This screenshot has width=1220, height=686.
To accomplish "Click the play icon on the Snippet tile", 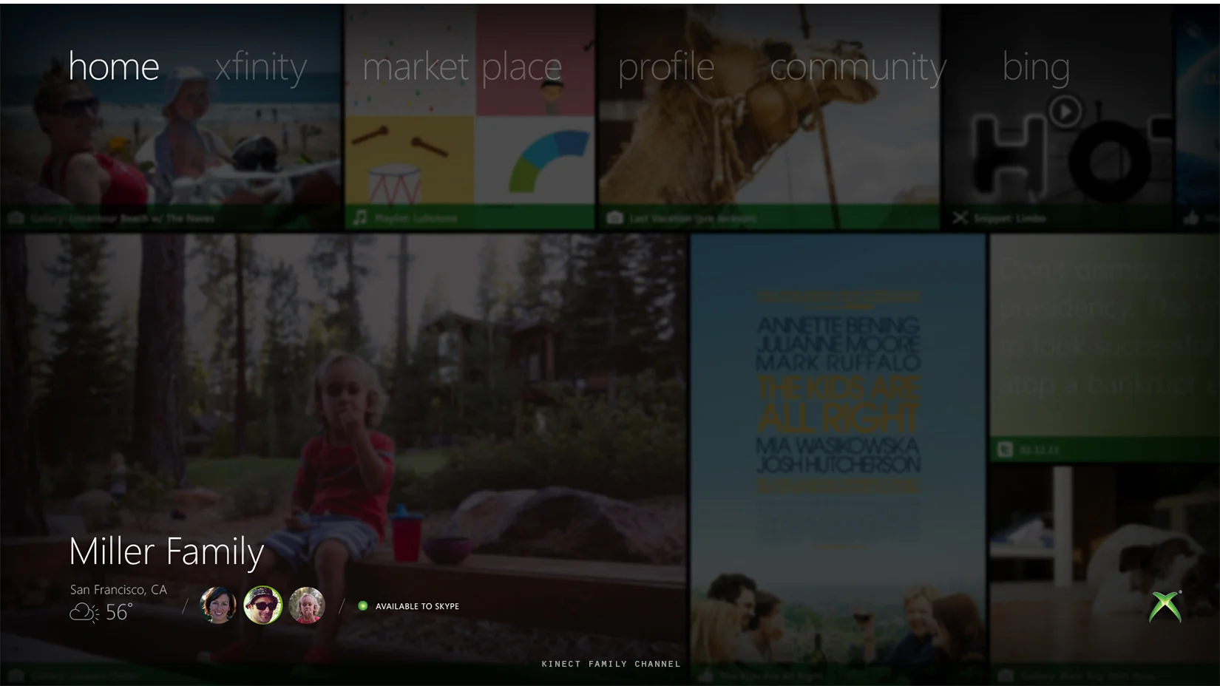I will tap(1065, 112).
